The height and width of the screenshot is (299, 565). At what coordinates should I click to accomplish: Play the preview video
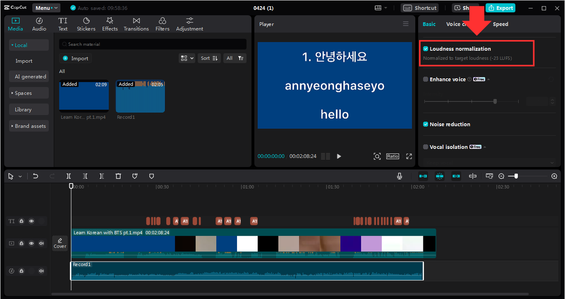[339, 156]
